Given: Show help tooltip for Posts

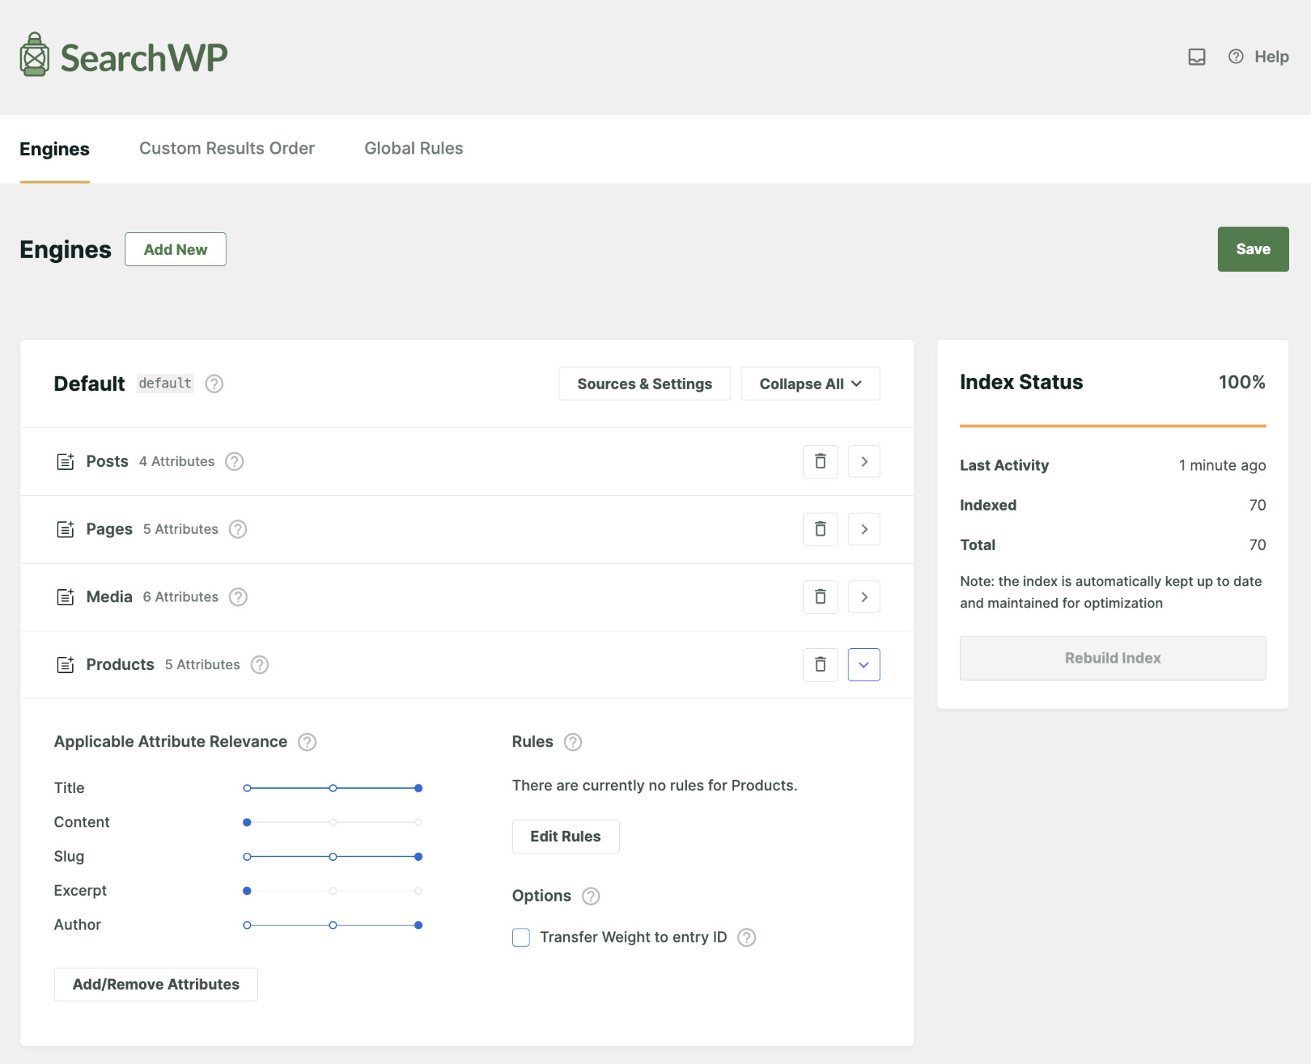Looking at the screenshot, I should point(235,462).
